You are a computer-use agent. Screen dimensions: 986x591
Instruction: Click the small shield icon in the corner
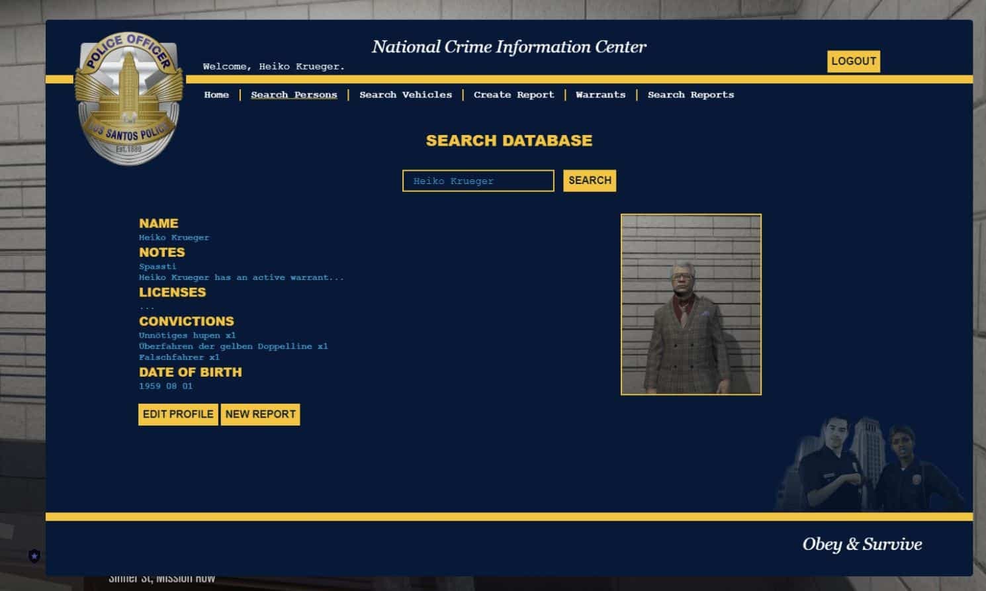pyautogui.click(x=34, y=556)
